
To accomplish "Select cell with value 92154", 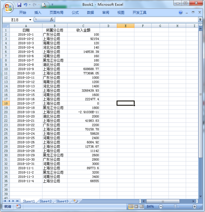I will (83, 39).
